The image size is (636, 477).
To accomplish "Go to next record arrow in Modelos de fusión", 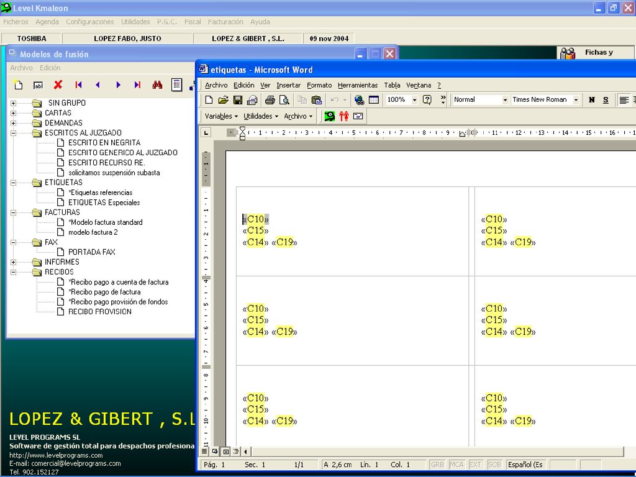I will pyautogui.click(x=118, y=84).
